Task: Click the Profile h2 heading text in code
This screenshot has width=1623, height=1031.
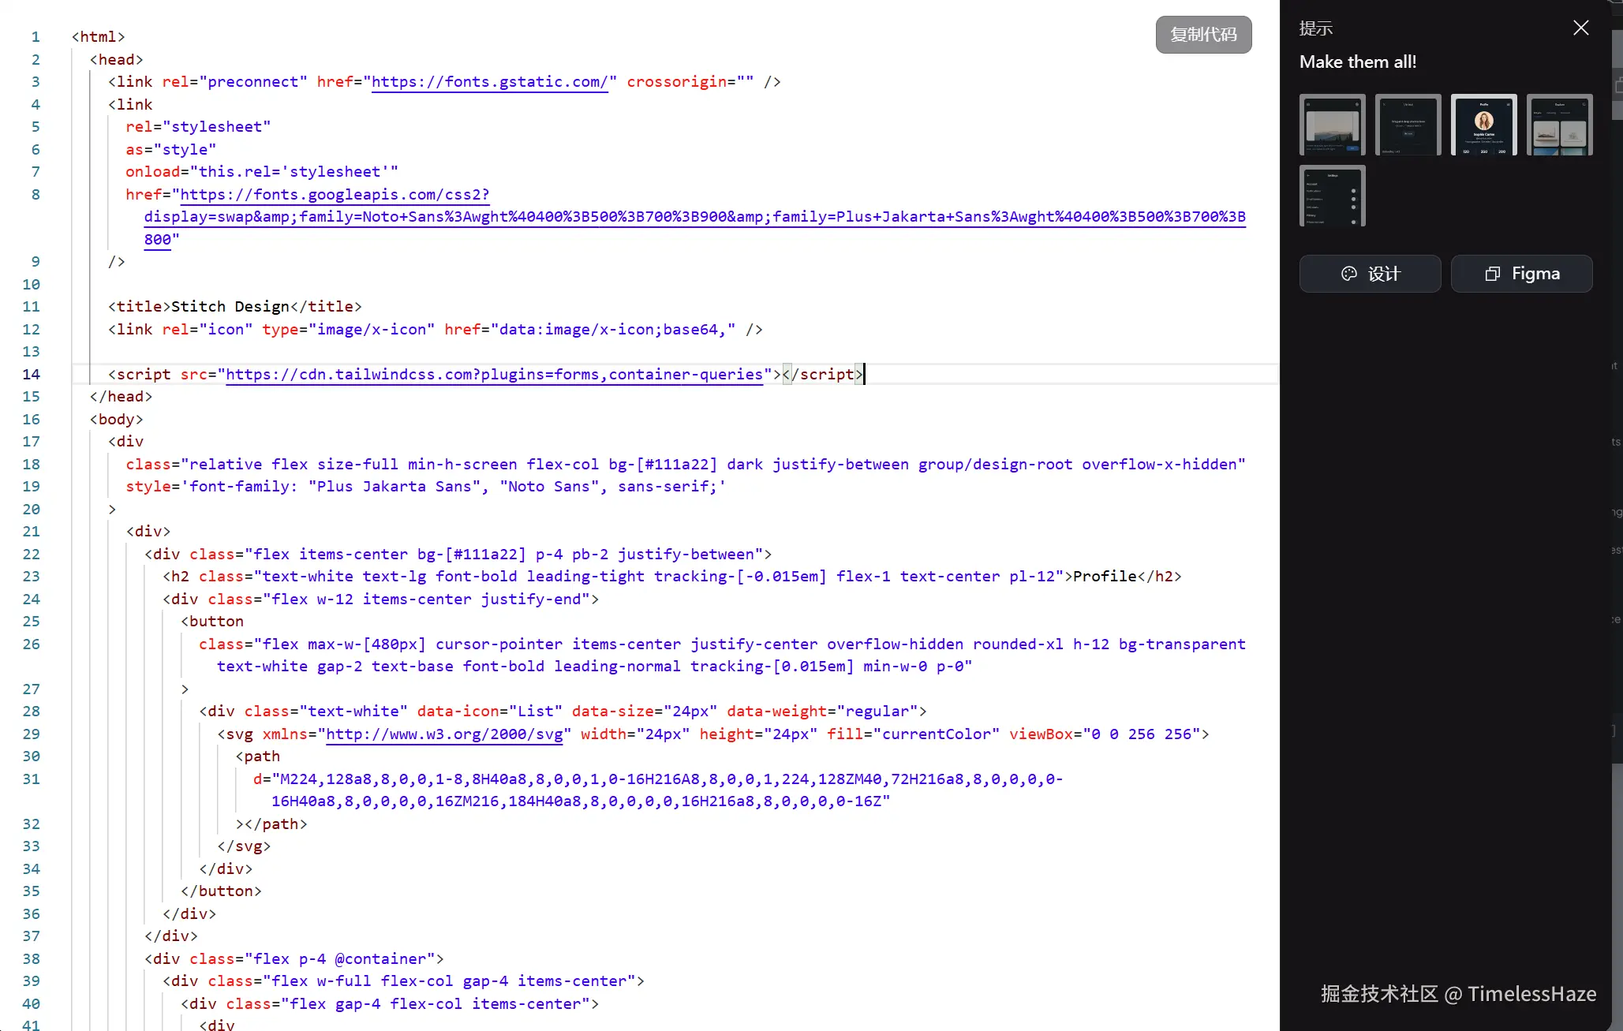Action: pos(1105,577)
